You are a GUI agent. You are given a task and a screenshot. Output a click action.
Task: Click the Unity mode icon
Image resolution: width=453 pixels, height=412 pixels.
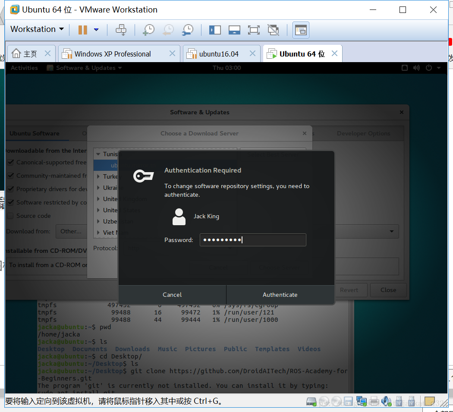tap(273, 30)
